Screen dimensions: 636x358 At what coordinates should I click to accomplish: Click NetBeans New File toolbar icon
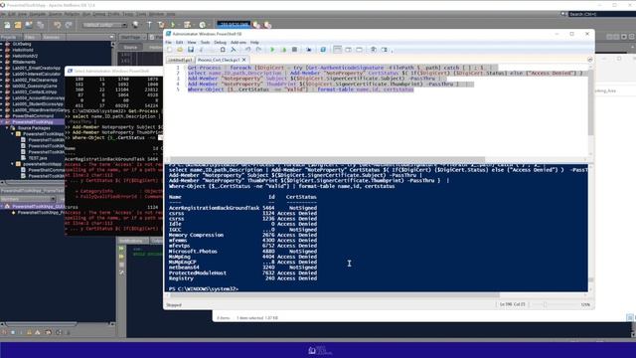7,25
